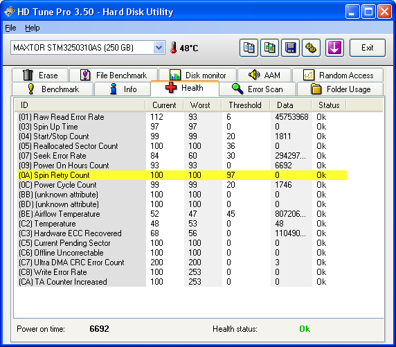Click the Status column header
The width and height of the screenshot is (396, 347).
point(329,105)
